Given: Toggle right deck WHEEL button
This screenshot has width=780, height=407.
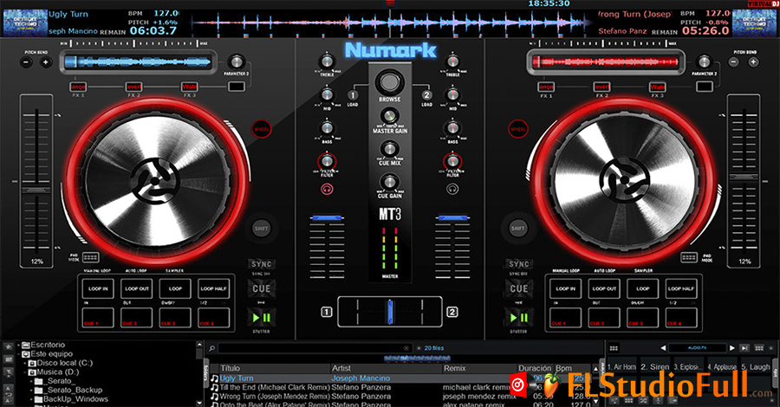Looking at the screenshot, I should pos(518,129).
